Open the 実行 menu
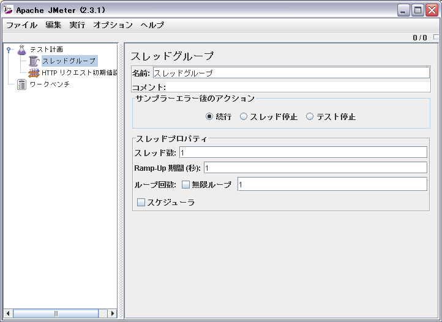Image resolution: width=442 pixels, height=322 pixels. coord(77,25)
